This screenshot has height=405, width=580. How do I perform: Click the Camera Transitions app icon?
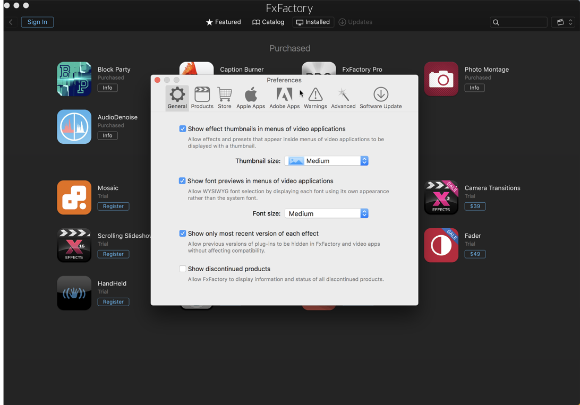point(441,197)
